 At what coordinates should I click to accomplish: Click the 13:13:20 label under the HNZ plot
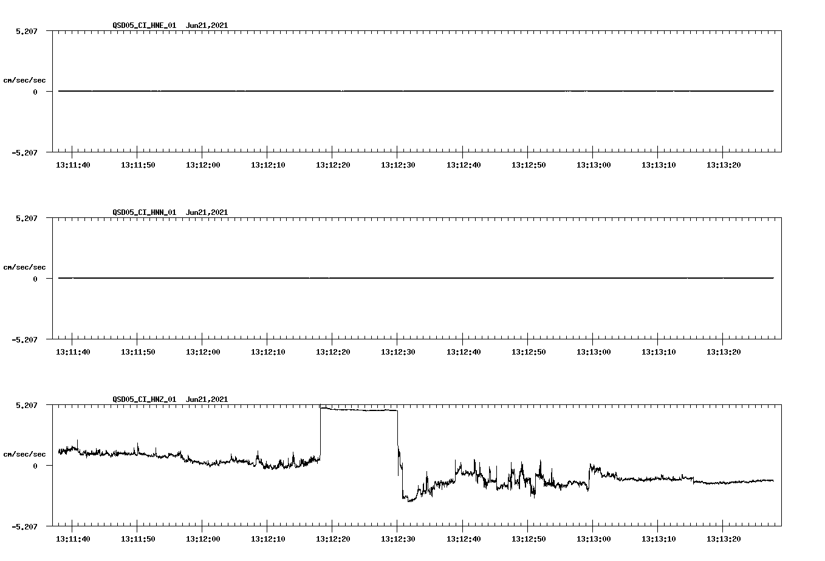(x=724, y=539)
